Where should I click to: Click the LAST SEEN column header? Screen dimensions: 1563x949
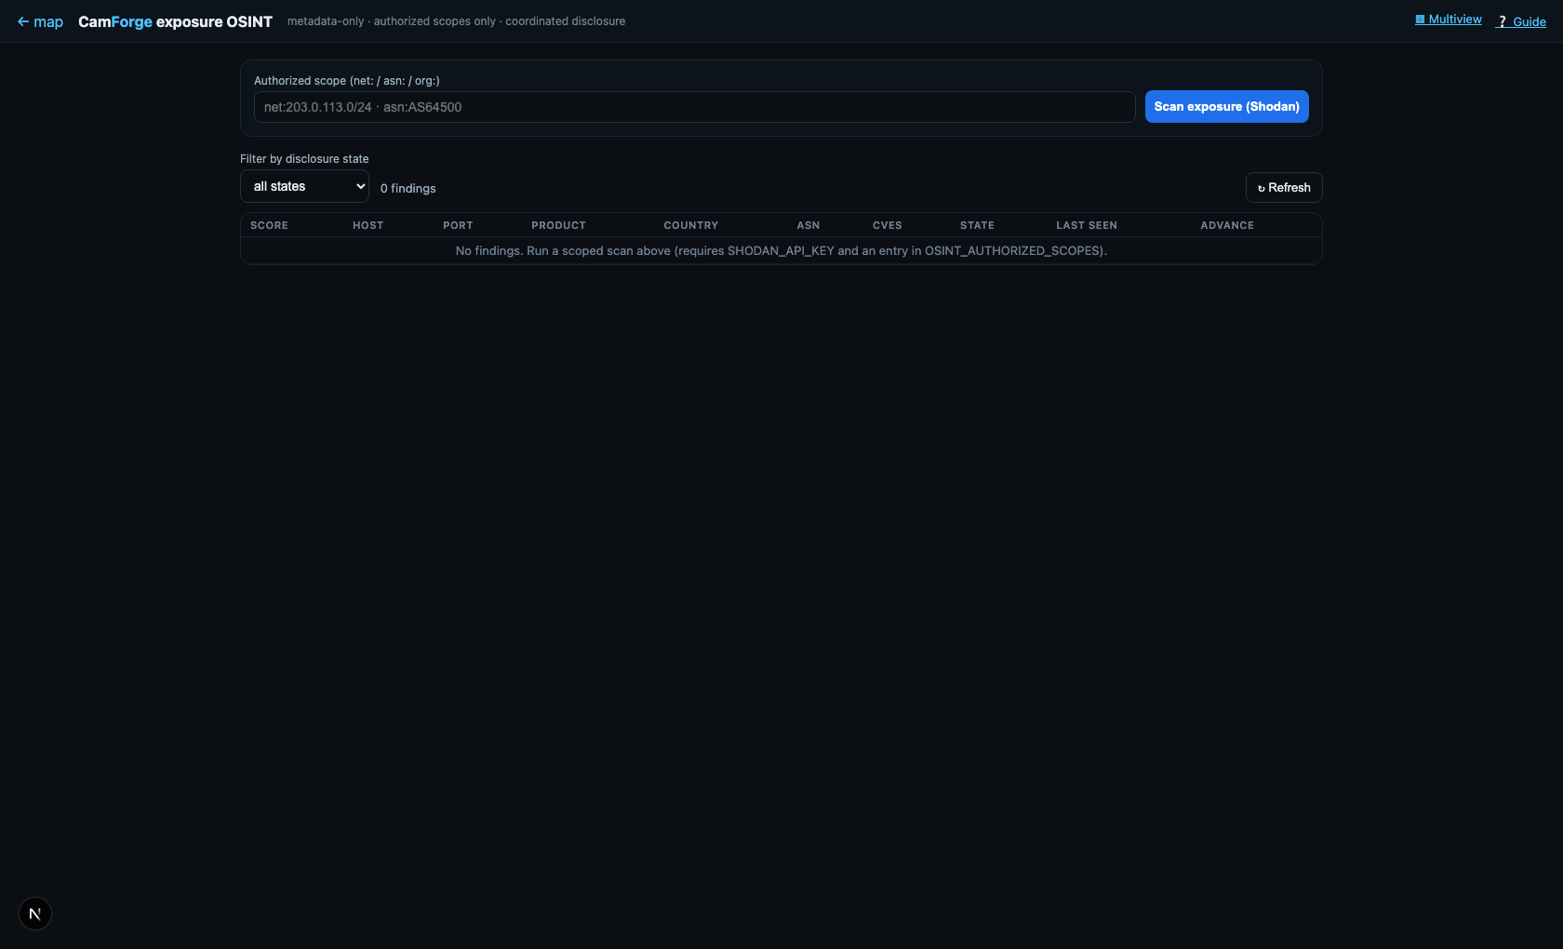pyautogui.click(x=1087, y=225)
